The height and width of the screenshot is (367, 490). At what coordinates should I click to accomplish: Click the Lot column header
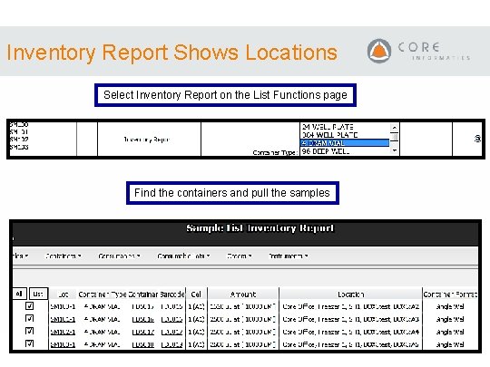(x=64, y=295)
